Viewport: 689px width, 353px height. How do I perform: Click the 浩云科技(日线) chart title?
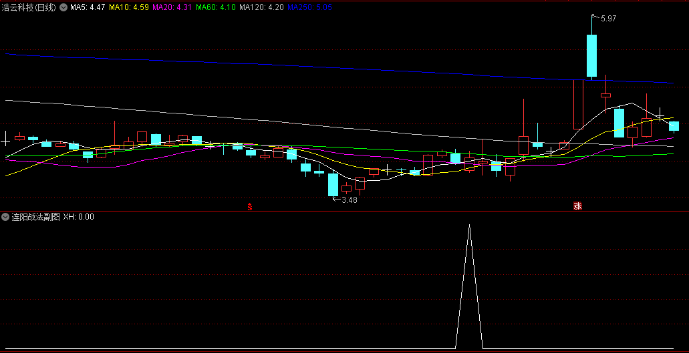[x=29, y=7]
